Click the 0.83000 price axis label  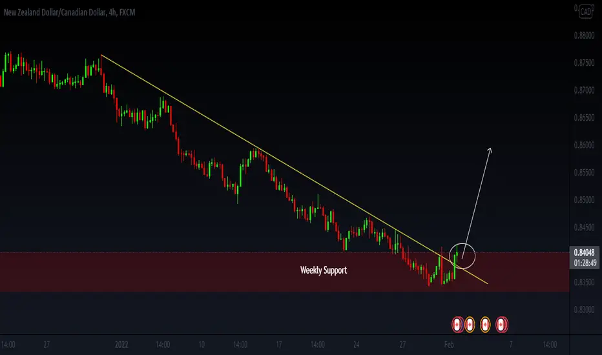coord(584,310)
